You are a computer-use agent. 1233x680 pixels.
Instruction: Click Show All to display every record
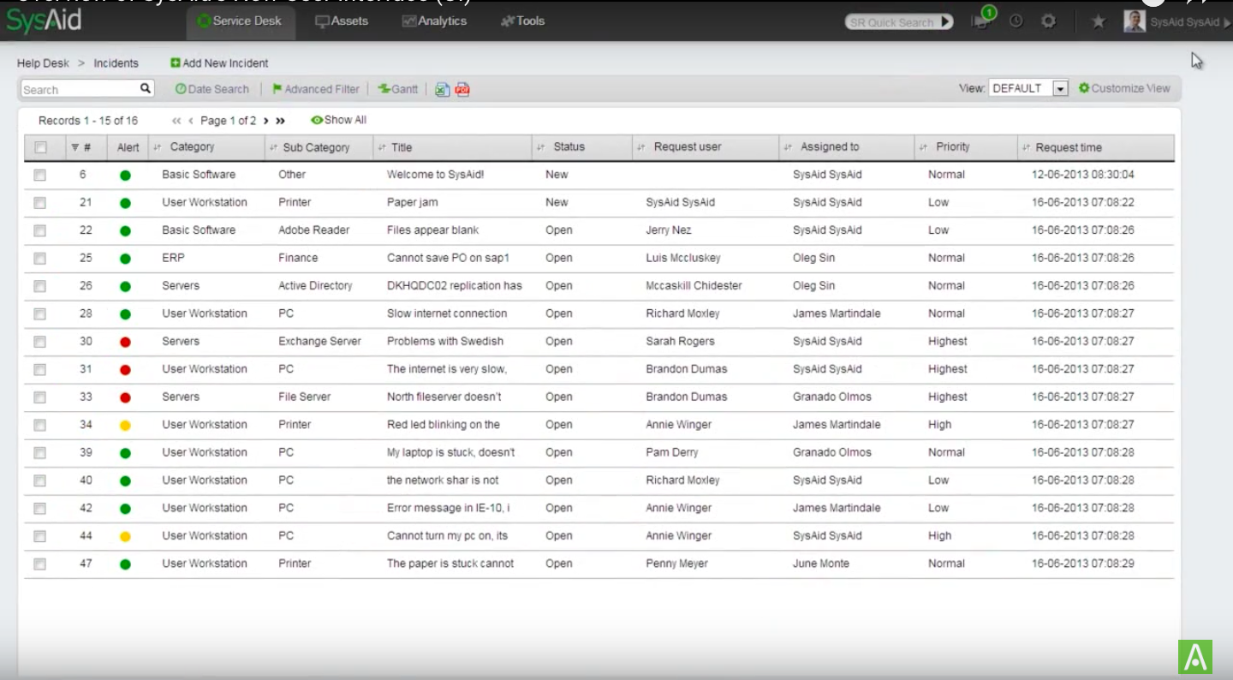(x=338, y=120)
